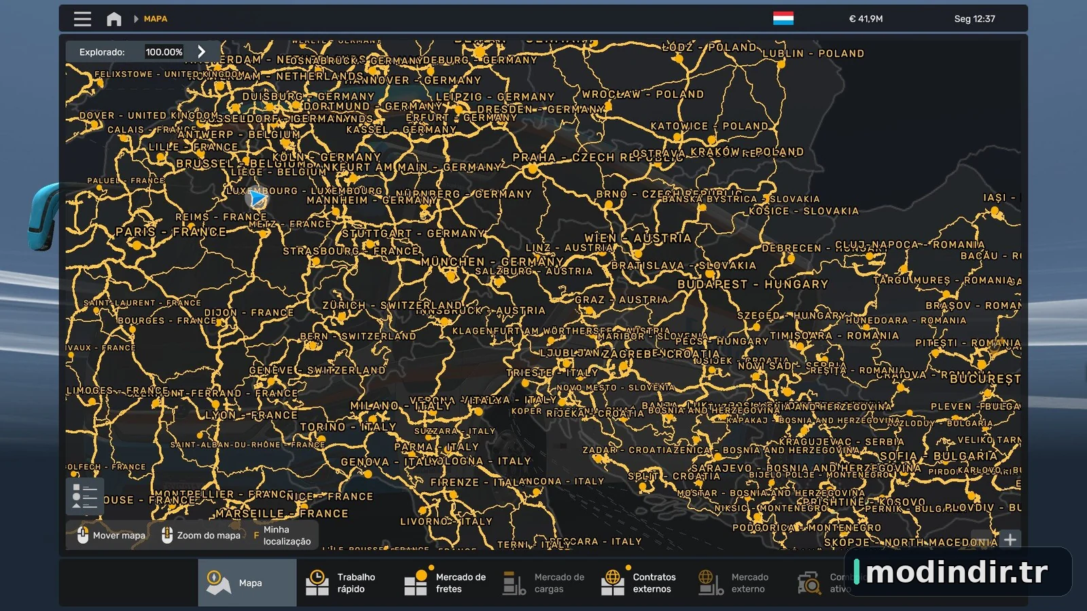Click the CALAIS - FRANCE map label

tap(152, 130)
